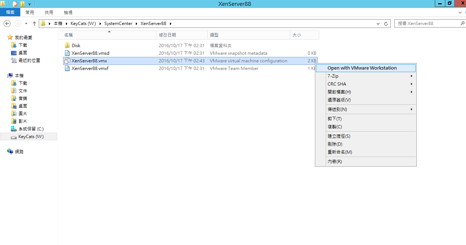Go up one level with the Up arrow
Viewport: 466px width, 245px height.
click(34, 24)
